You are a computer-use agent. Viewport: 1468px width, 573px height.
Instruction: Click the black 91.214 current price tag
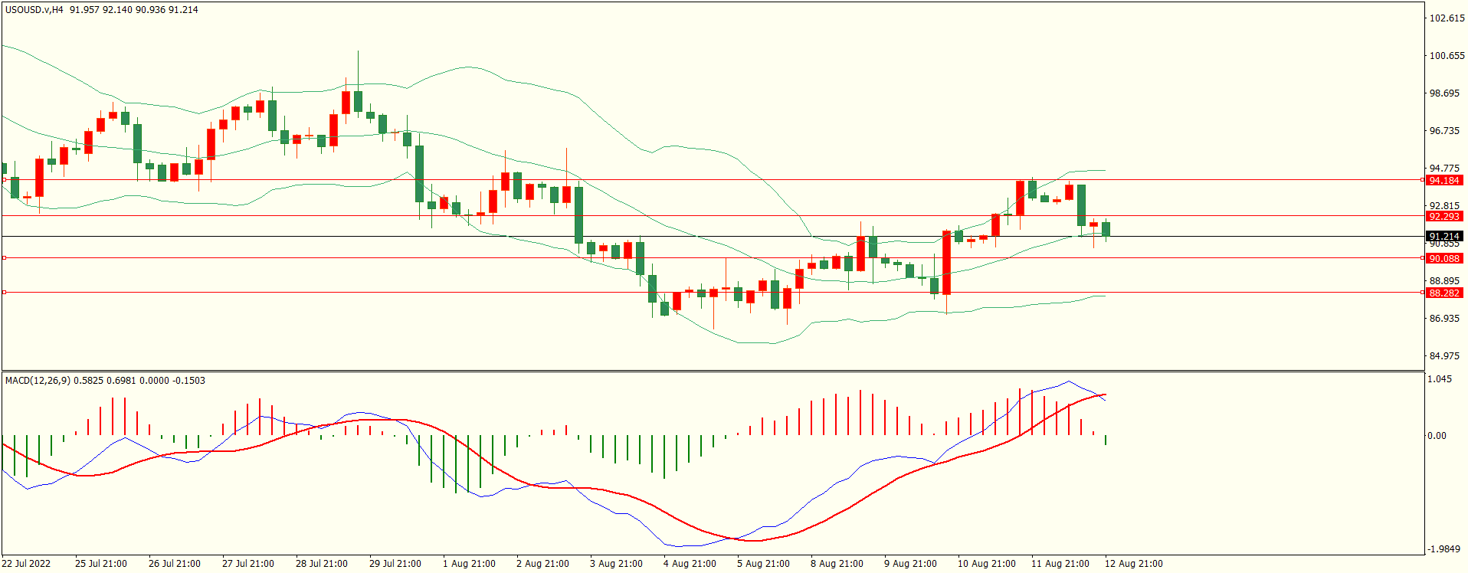1443,236
